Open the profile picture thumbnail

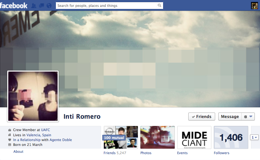coord(33,96)
